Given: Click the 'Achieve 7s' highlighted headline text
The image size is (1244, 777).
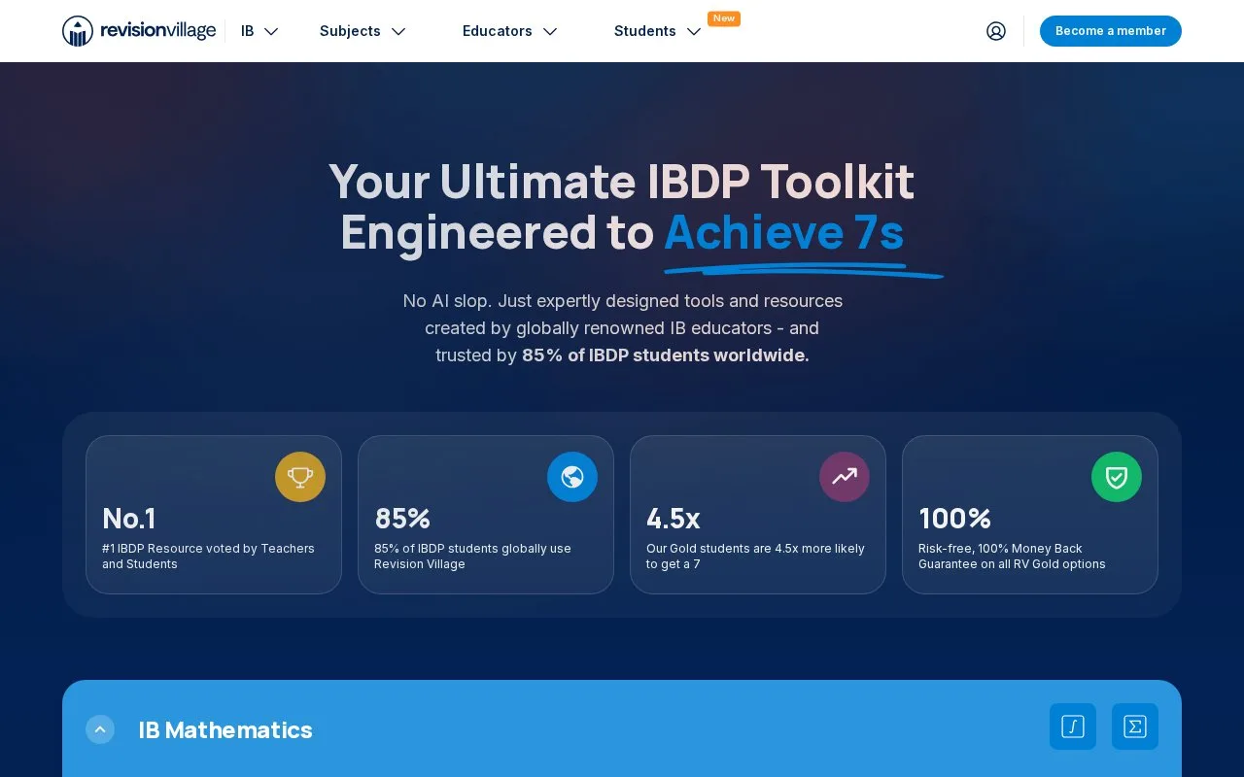Looking at the screenshot, I should [x=784, y=233].
